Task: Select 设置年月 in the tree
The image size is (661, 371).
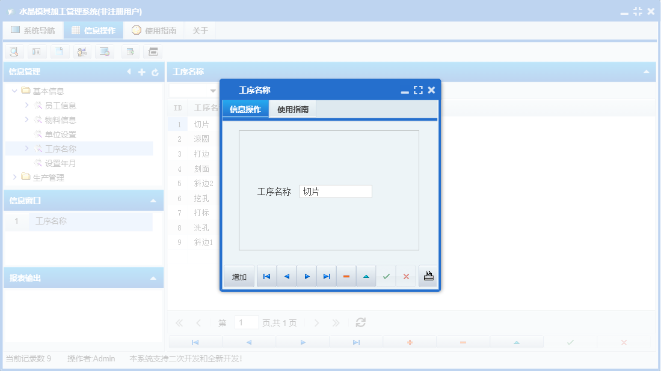Action: [x=61, y=163]
